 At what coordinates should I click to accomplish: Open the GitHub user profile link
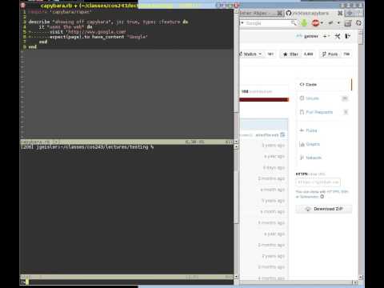[x=308, y=36]
